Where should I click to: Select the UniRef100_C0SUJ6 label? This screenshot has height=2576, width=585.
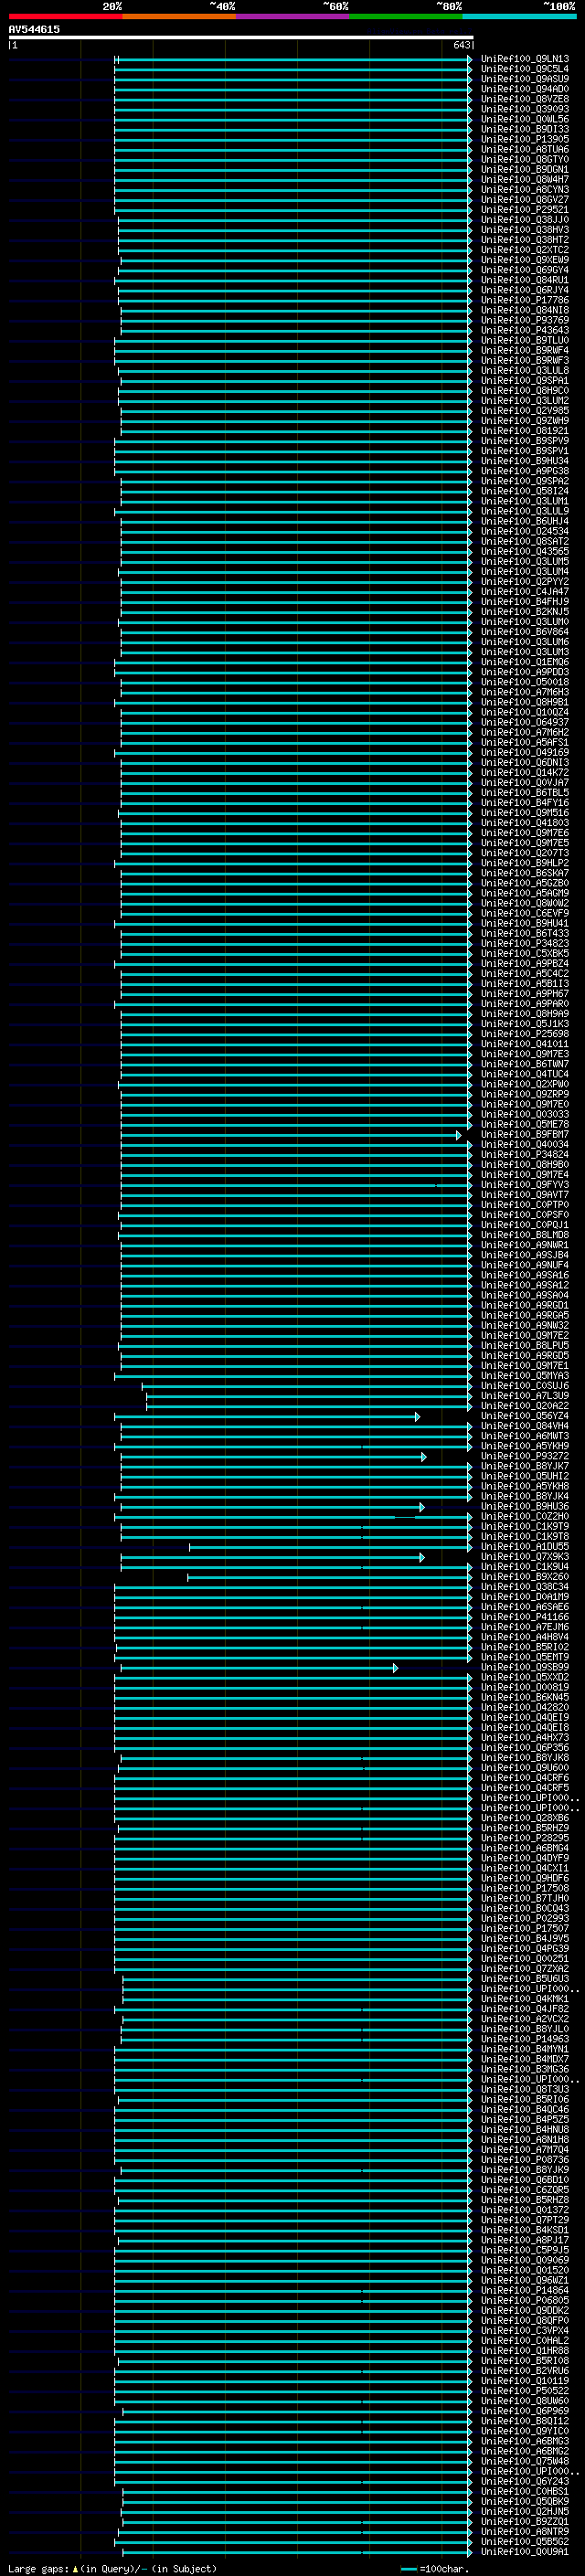coord(525,1386)
